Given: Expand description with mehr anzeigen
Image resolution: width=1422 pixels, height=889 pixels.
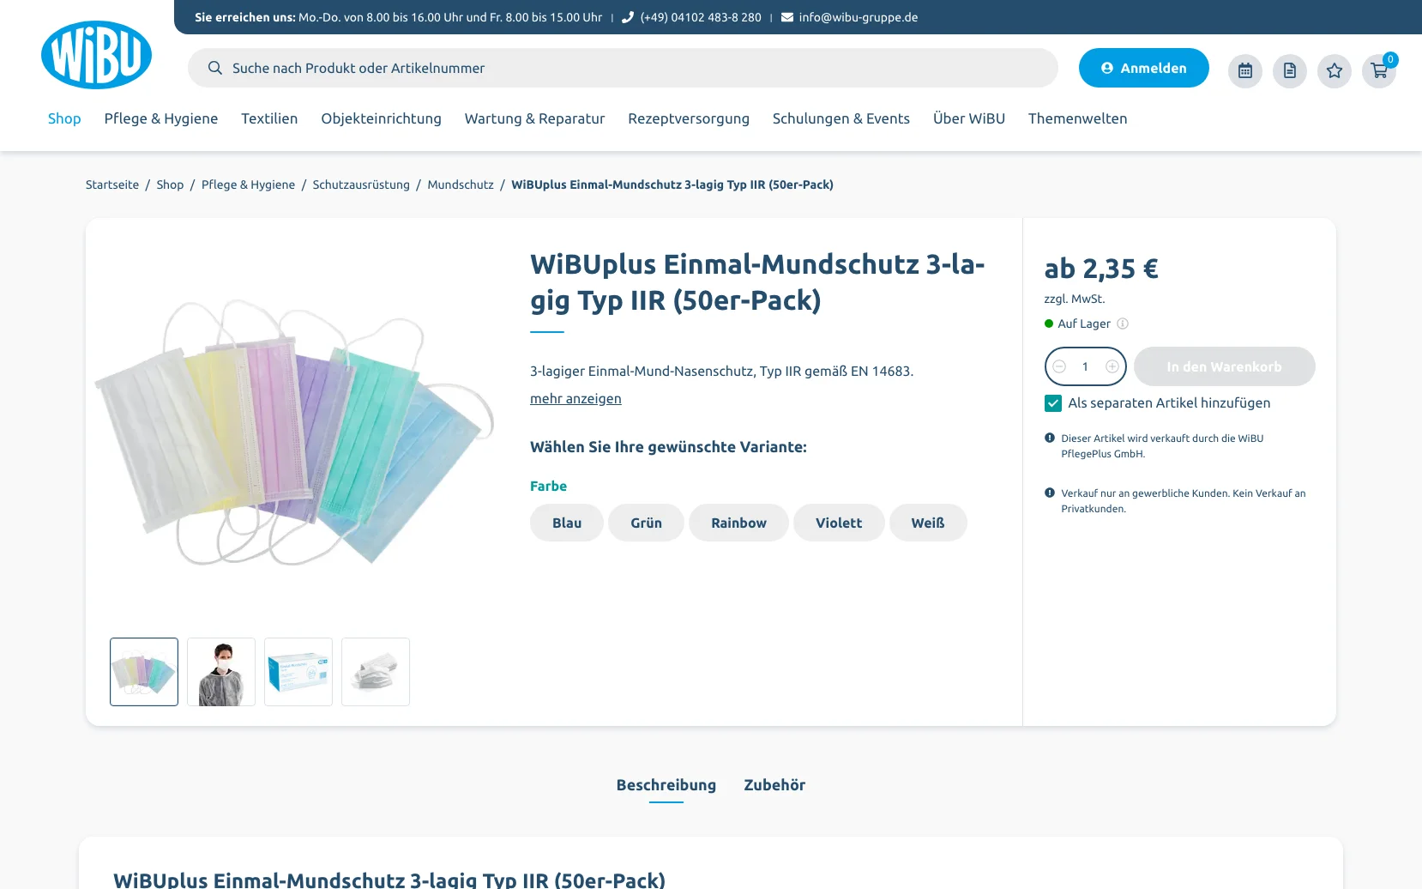Looking at the screenshot, I should 575,398.
